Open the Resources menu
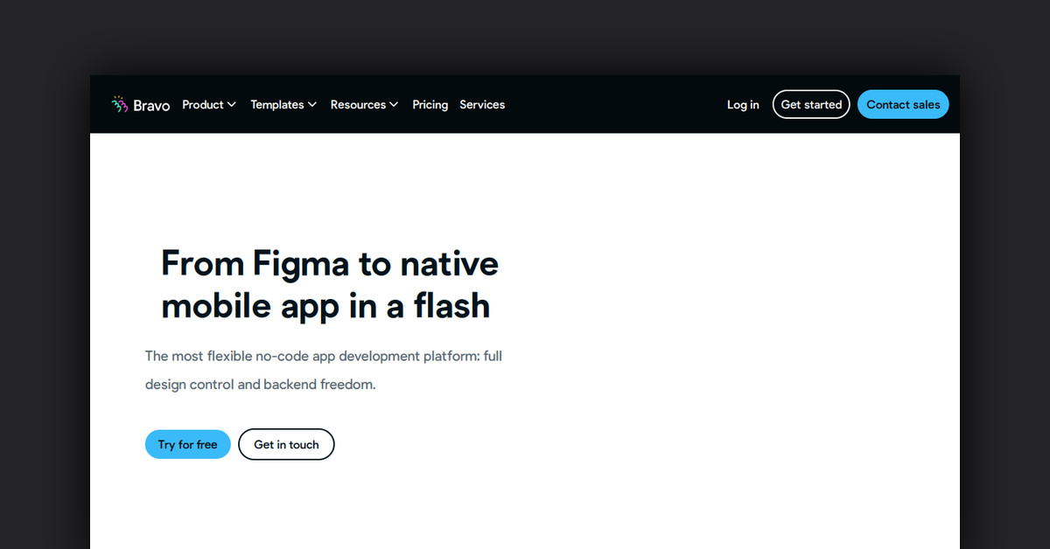 coord(358,105)
